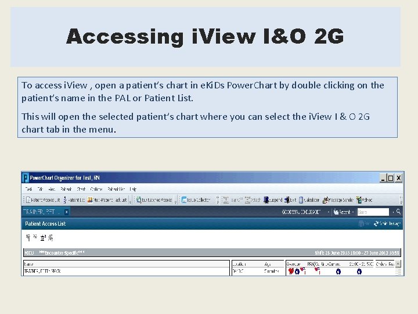Click the Name column header
This screenshot has height=314, width=418.
point(127,264)
